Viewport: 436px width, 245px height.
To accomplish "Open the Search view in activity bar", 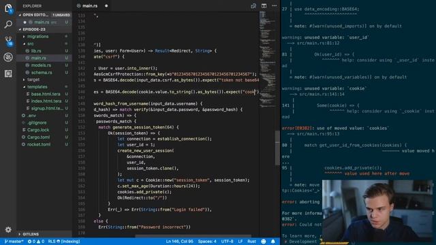I will click(8, 24).
